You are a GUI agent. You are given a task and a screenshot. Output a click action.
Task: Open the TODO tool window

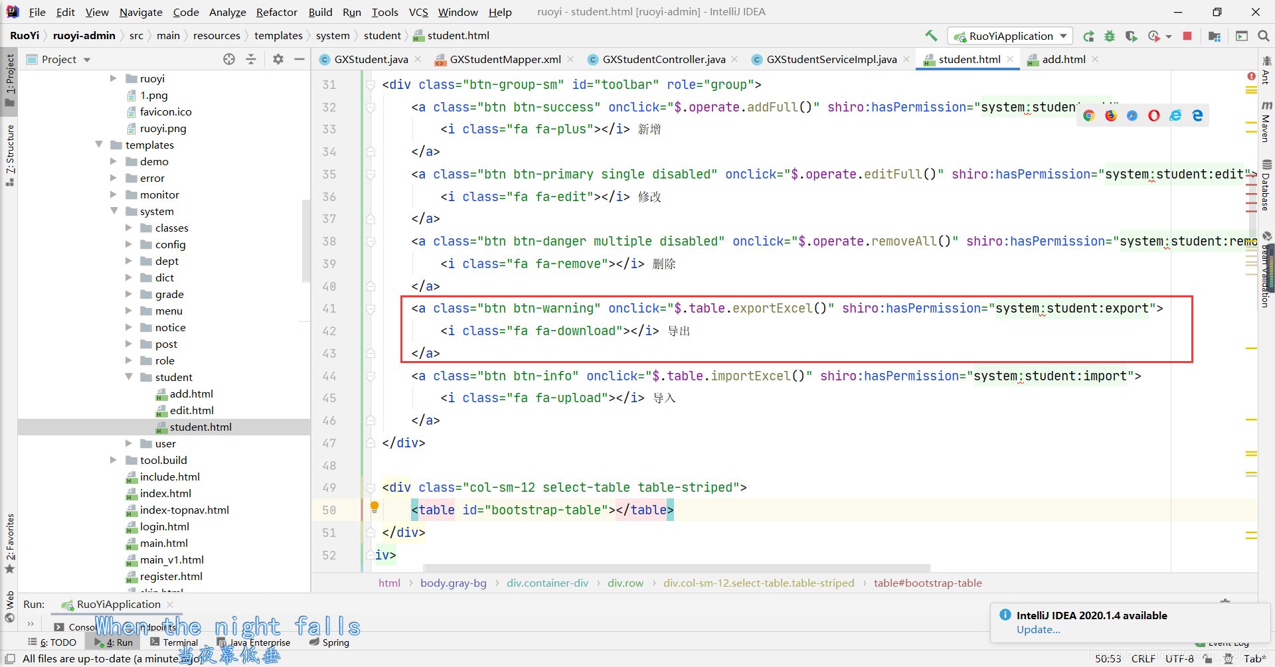coord(52,642)
